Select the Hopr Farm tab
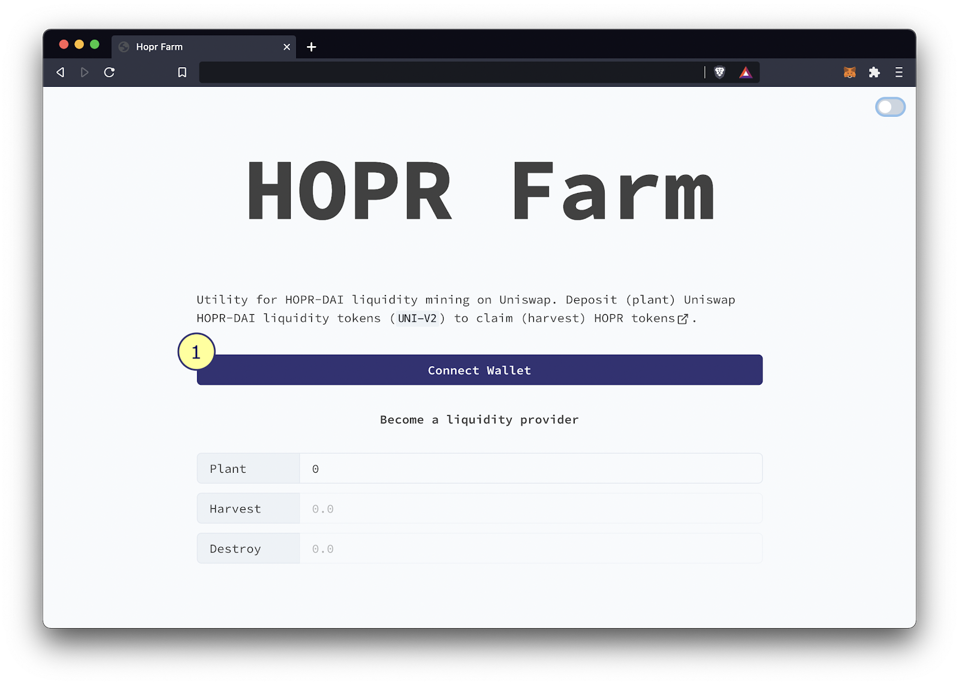Viewport: 959px width, 685px height. click(x=204, y=47)
